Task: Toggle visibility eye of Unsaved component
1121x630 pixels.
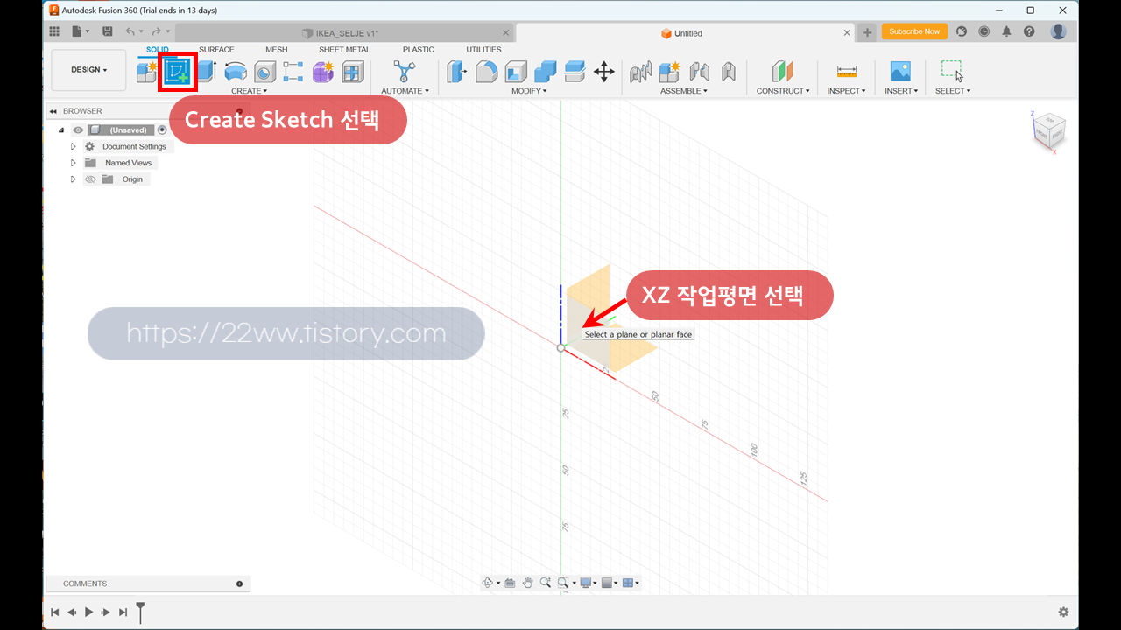Action: pyautogui.click(x=78, y=129)
